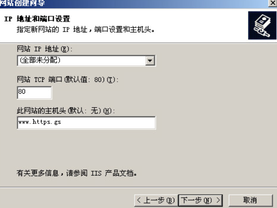277x208 pixels.
Task: Click the IP 地址和端口设置 heading
Action: pyautogui.click(x=37, y=19)
